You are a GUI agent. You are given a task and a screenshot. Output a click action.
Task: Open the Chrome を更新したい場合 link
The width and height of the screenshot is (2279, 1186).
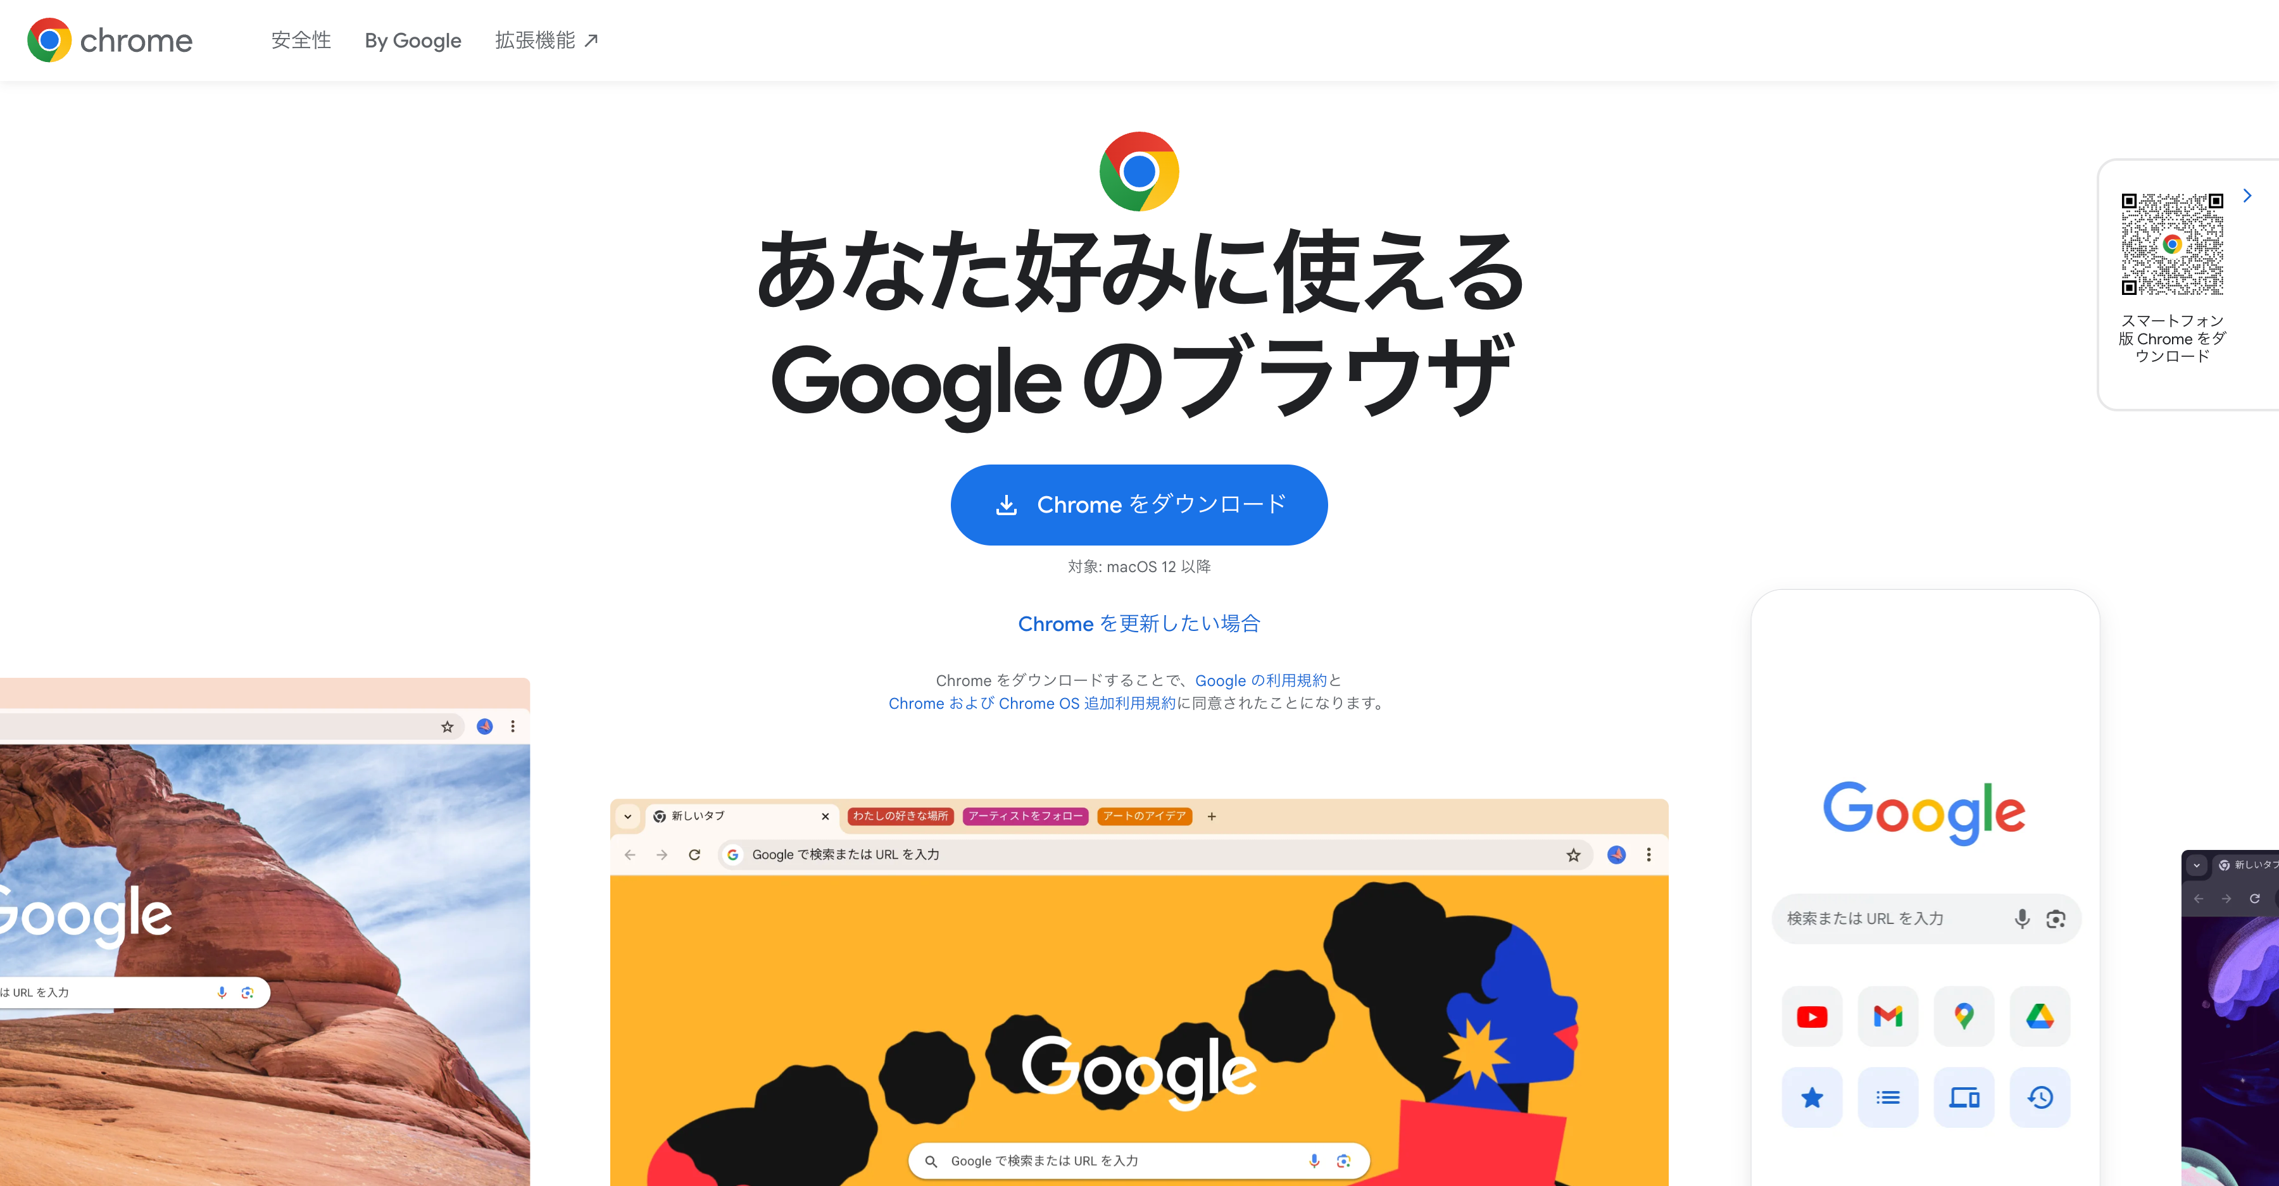click(1139, 623)
